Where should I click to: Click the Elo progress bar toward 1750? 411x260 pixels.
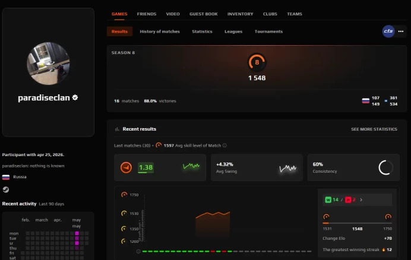pos(358,223)
